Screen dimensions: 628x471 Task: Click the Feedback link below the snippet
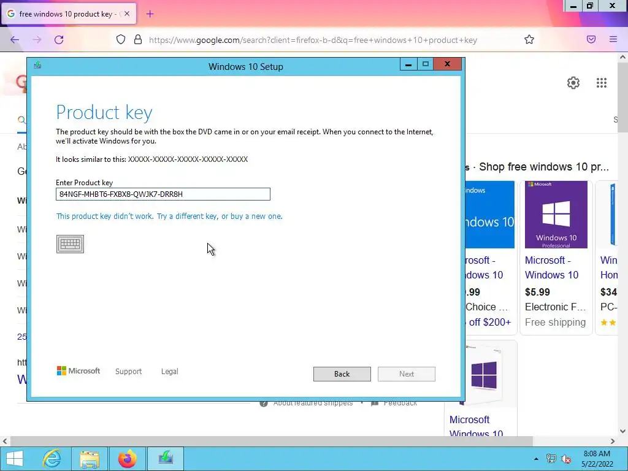point(400,403)
